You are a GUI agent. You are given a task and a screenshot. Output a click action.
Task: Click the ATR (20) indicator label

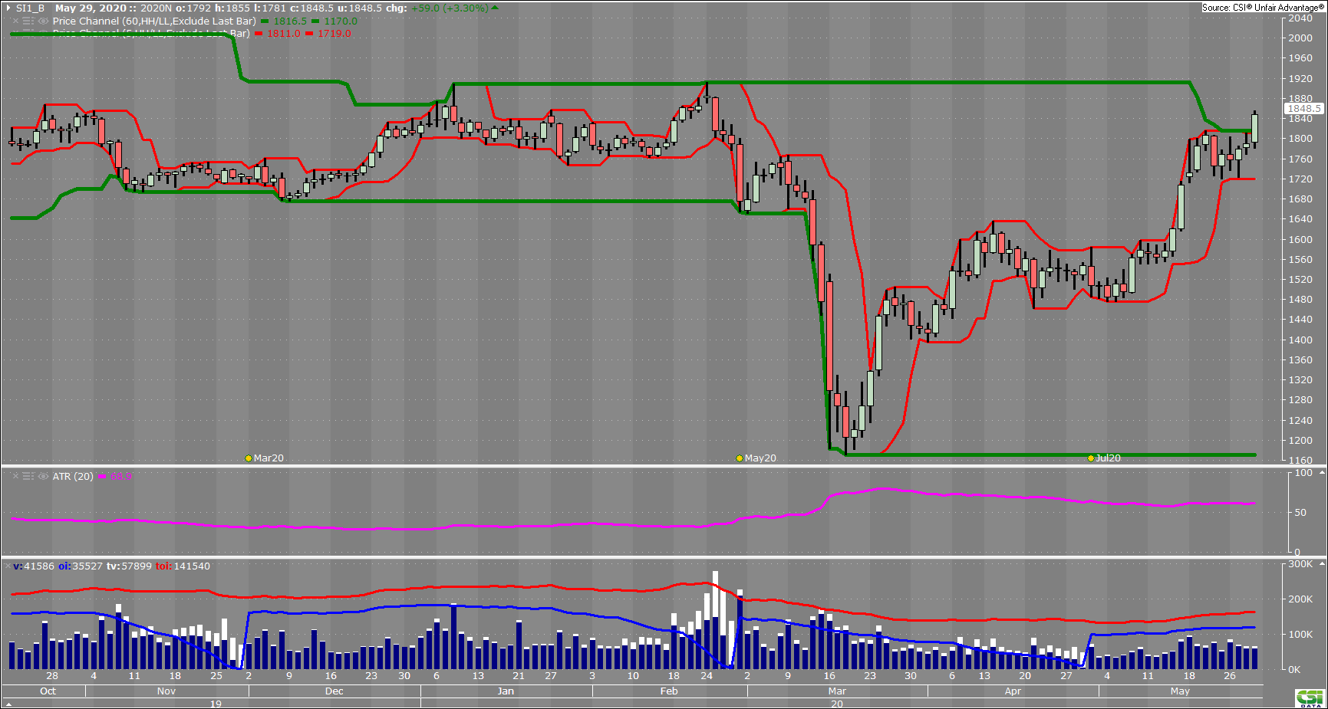[73, 477]
